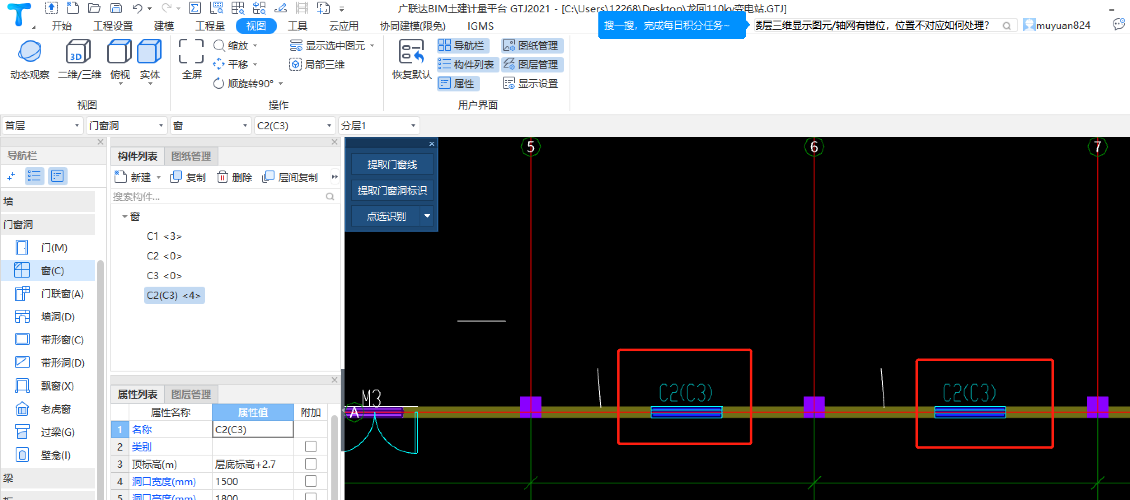This screenshot has height=500, width=1130.
Task: Open the 工程设置 ribbon tab
Action: click(x=113, y=26)
